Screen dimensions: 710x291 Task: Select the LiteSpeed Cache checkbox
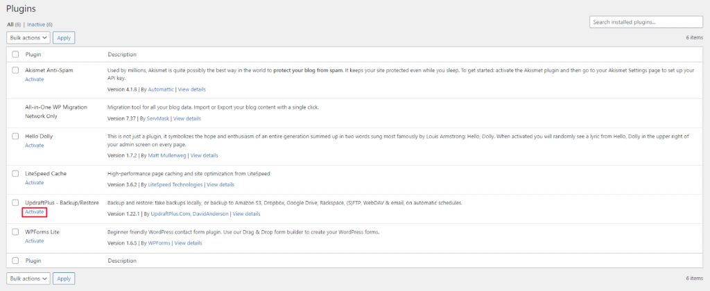pyautogui.click(x=15, y=173)
